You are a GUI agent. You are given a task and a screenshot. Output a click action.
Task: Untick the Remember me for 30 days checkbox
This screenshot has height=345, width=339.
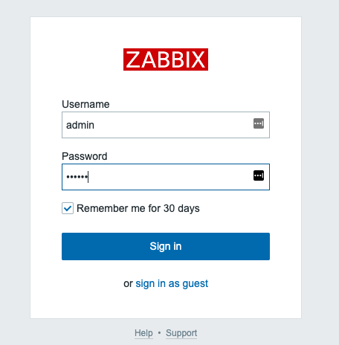pyautogui.click(x=68, y=208)
